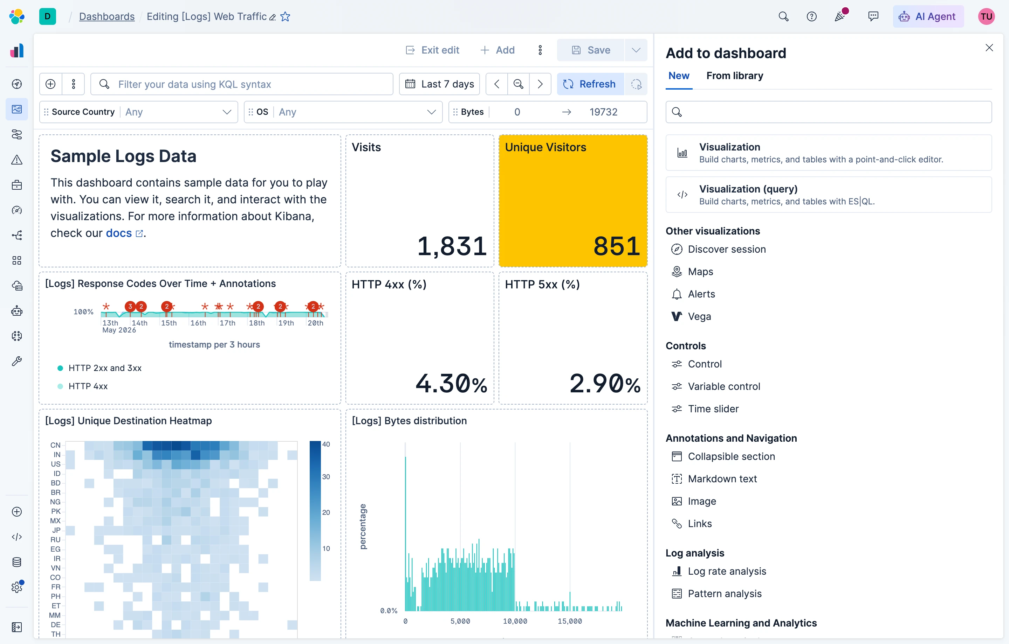Choose the Visualization card

pos(829,153)
